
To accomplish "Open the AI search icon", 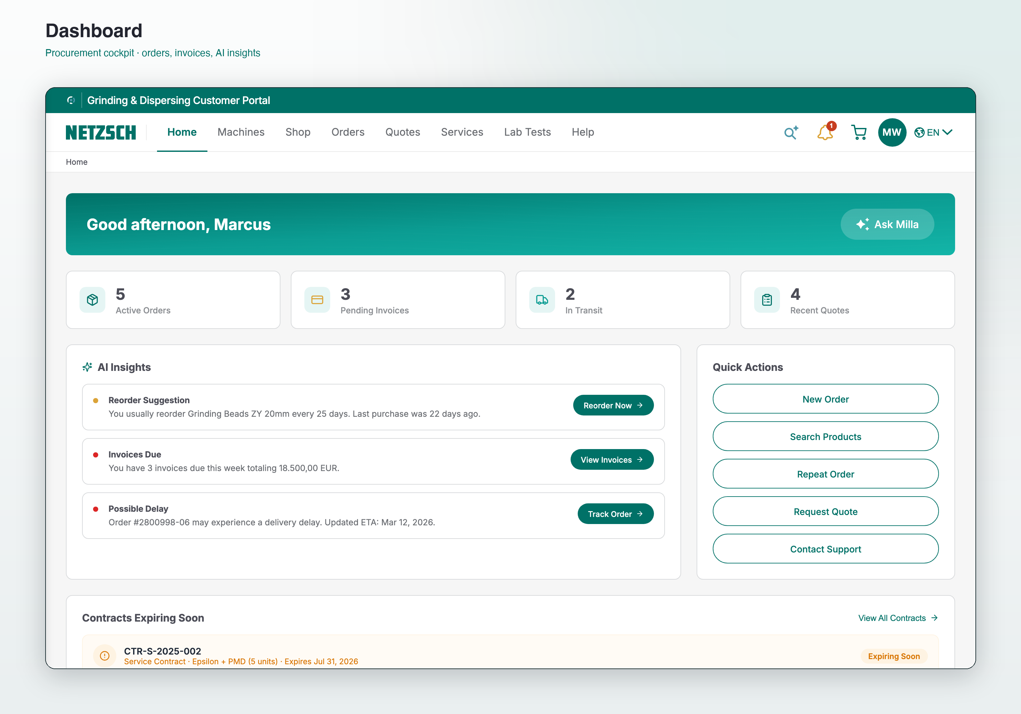I will click(791, 132).
